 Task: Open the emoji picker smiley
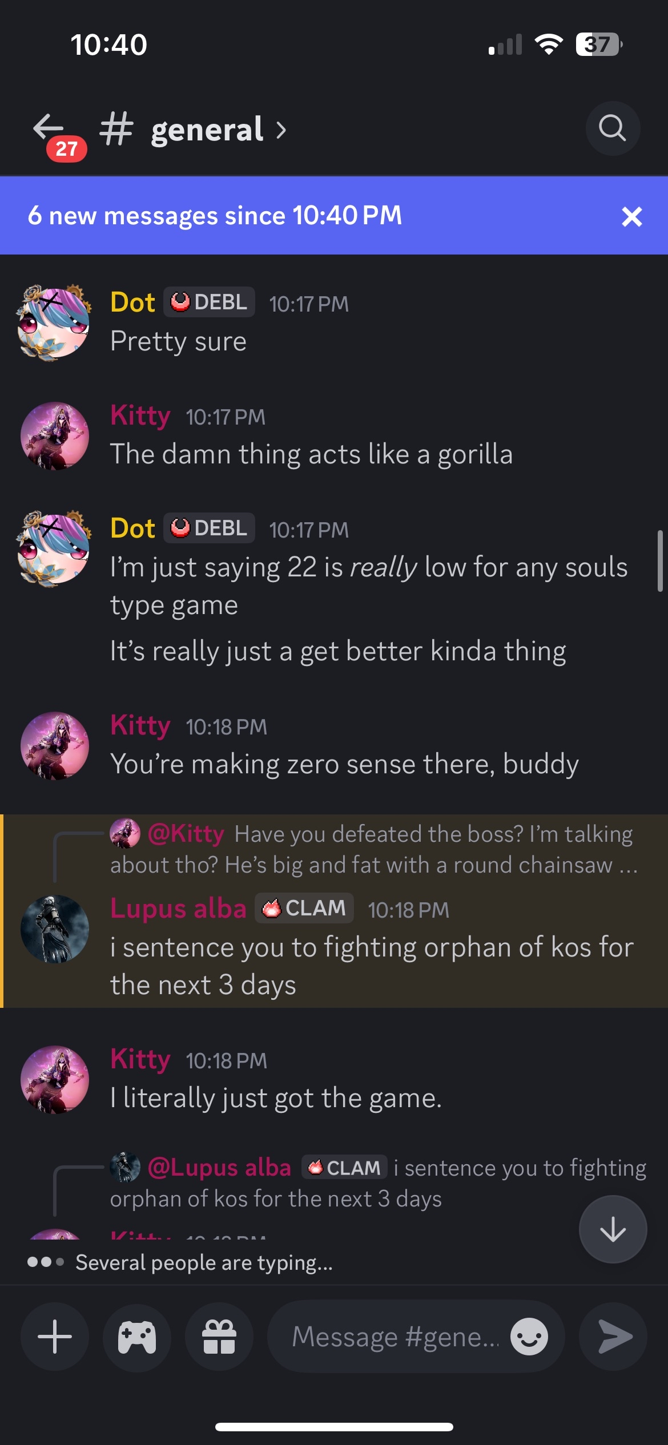(x=529, y=1337)
